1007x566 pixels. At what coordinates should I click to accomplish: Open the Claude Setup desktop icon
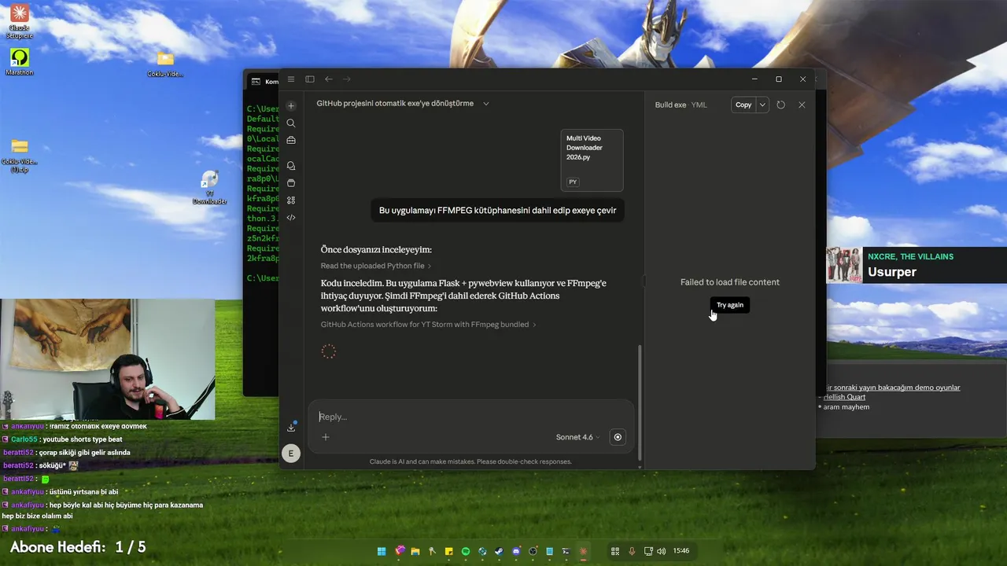tap(19, 21)
